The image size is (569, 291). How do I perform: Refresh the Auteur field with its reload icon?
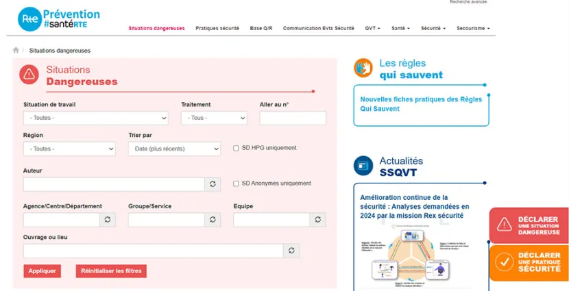tap(213, 184)
